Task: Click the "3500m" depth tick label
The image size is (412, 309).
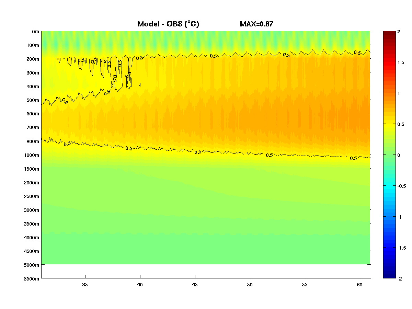Action: coord(32,224)
